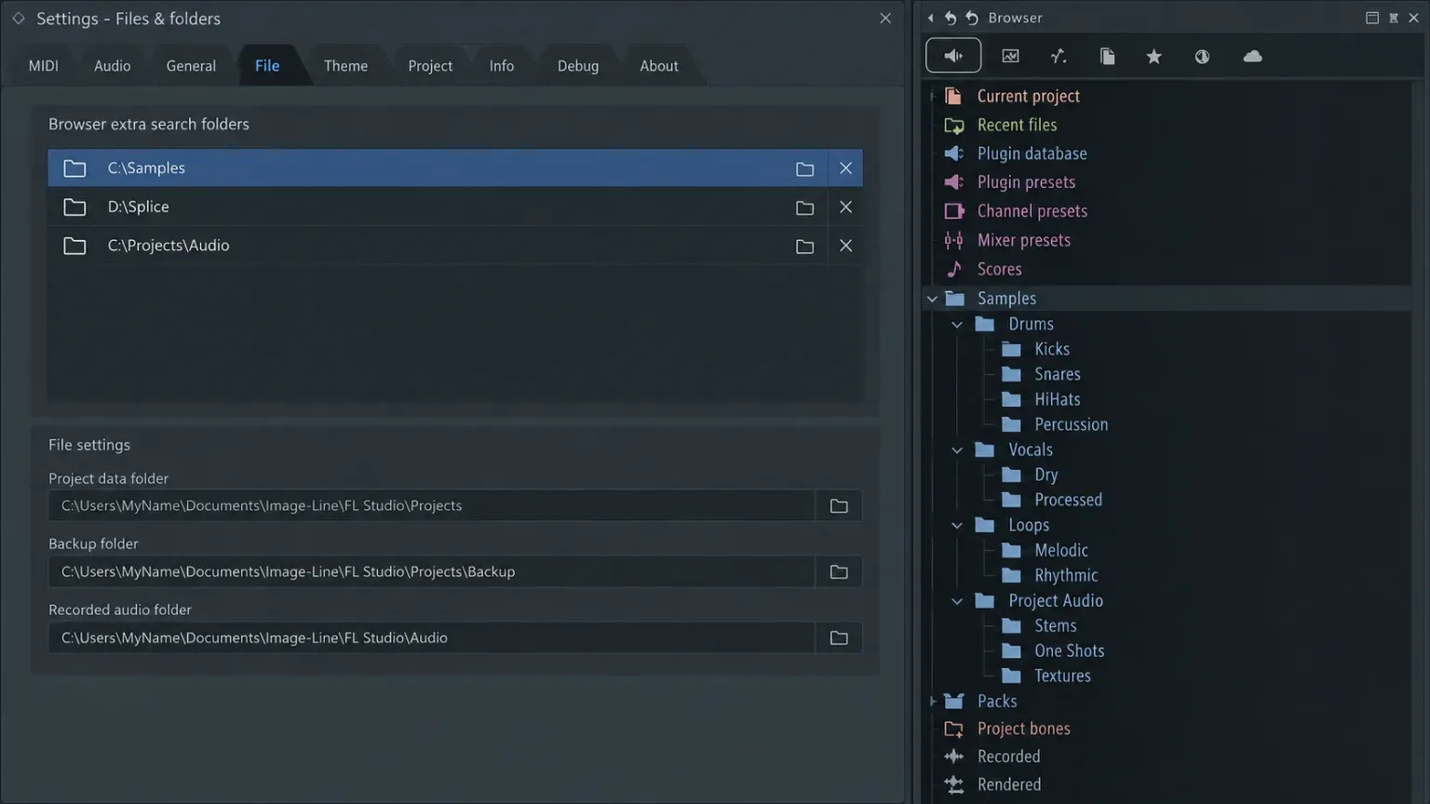Image resolution: width=1430 pixels, height=804 pixels.
Task: Click the Project data folder path field
Action: (x=432, y=505)
